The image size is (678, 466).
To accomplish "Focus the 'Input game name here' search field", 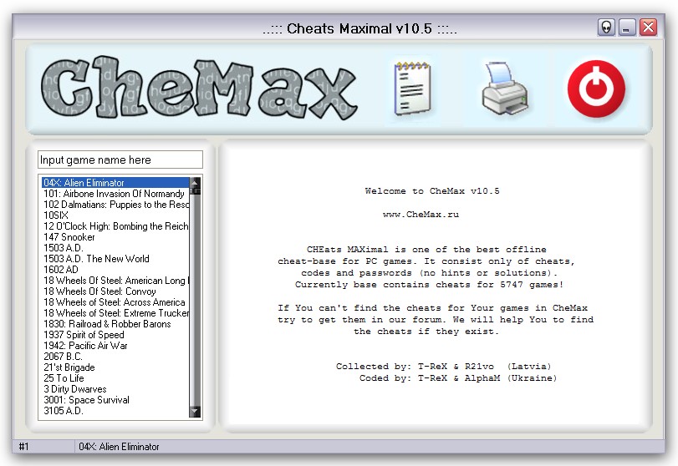I will pyautogui.click(x=120, y=160).
